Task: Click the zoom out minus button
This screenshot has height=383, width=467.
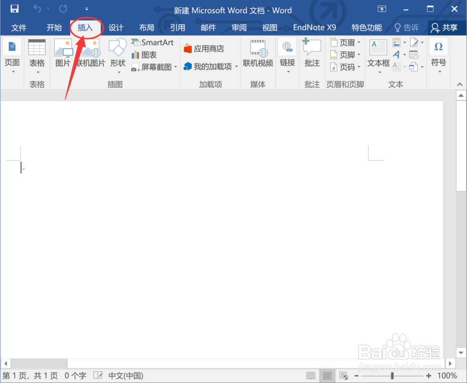Action: click(356, 376)
